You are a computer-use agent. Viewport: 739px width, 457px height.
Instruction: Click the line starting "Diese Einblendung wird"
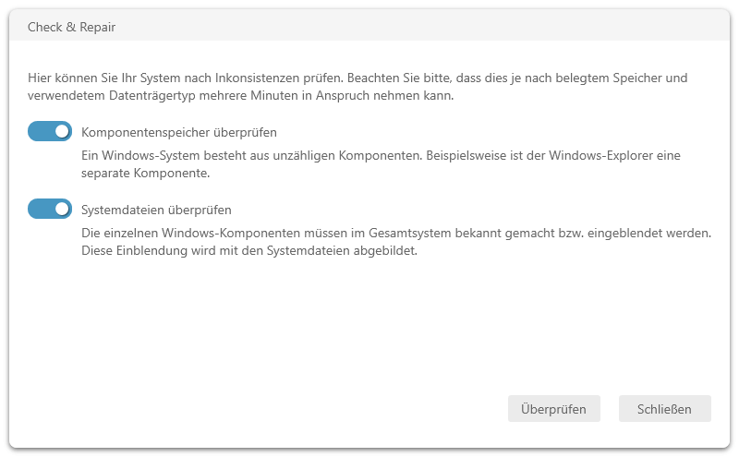click(249, 250)
